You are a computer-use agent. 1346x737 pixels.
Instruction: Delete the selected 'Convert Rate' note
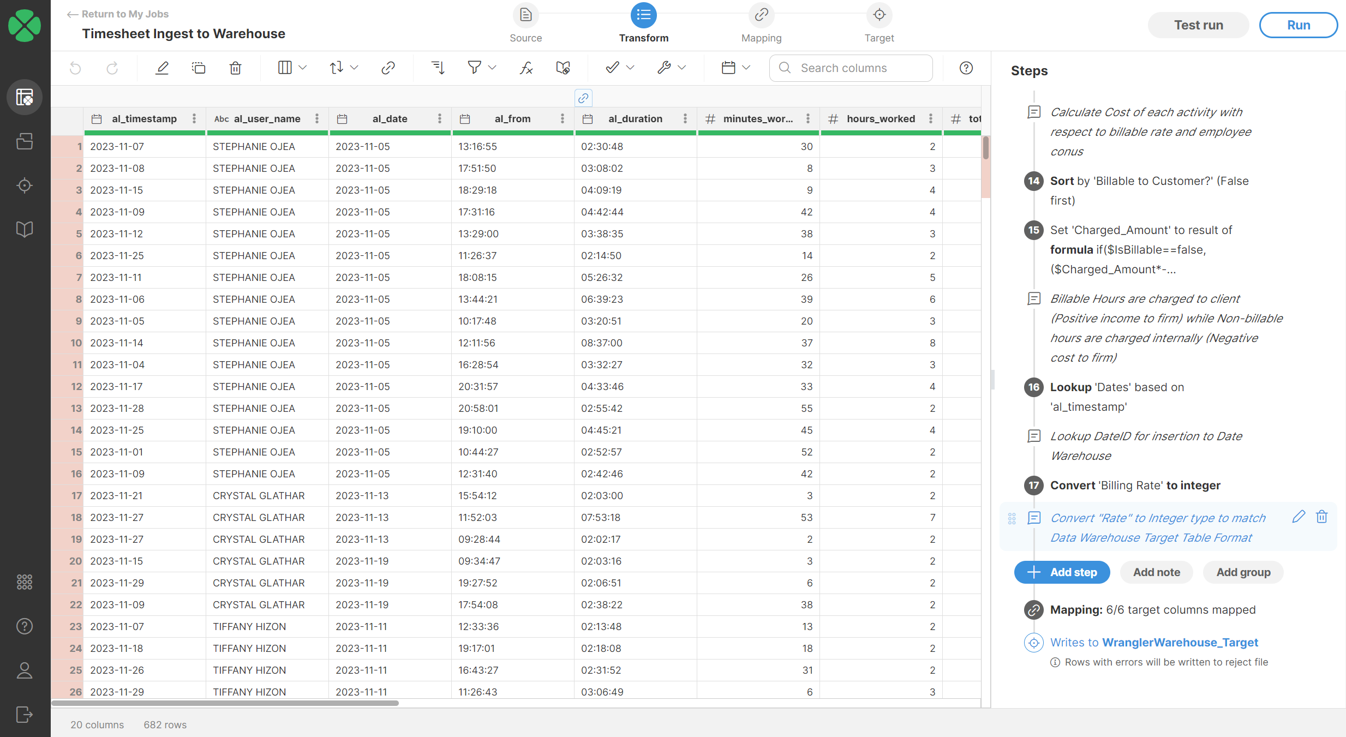click(1321, 517)
